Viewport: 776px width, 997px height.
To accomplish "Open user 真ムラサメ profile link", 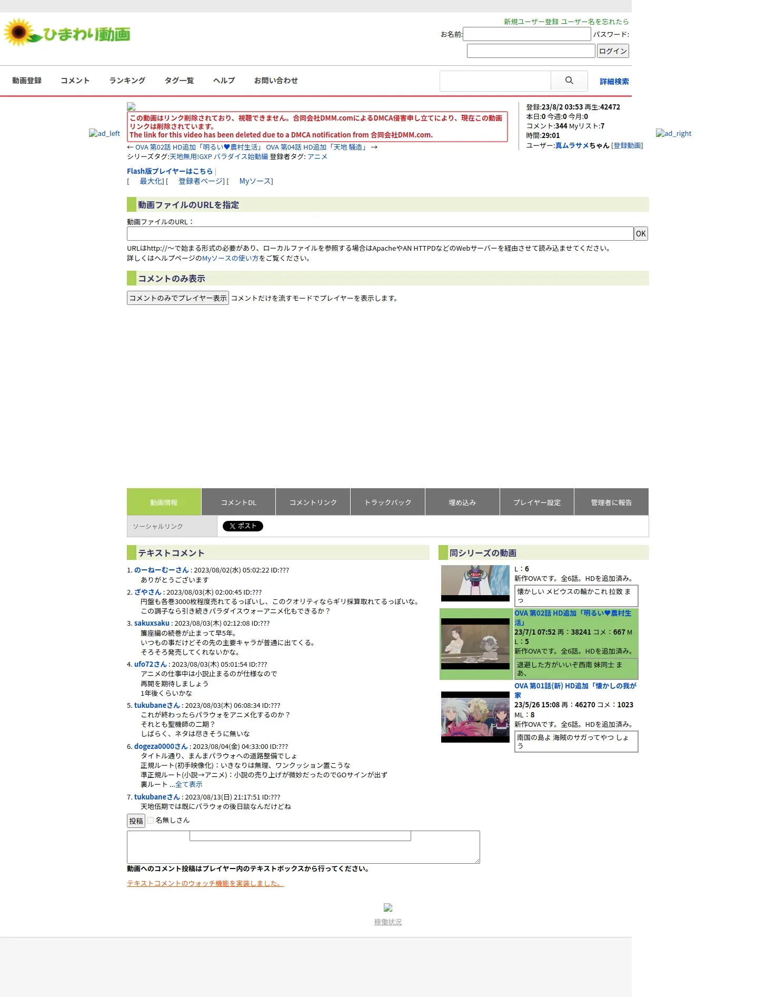I will (x=572, y=145).
